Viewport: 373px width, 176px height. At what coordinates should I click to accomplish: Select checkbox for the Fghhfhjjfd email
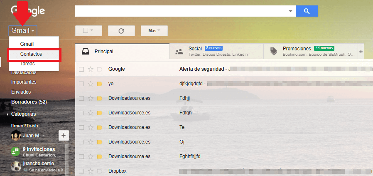pos(81,156)
